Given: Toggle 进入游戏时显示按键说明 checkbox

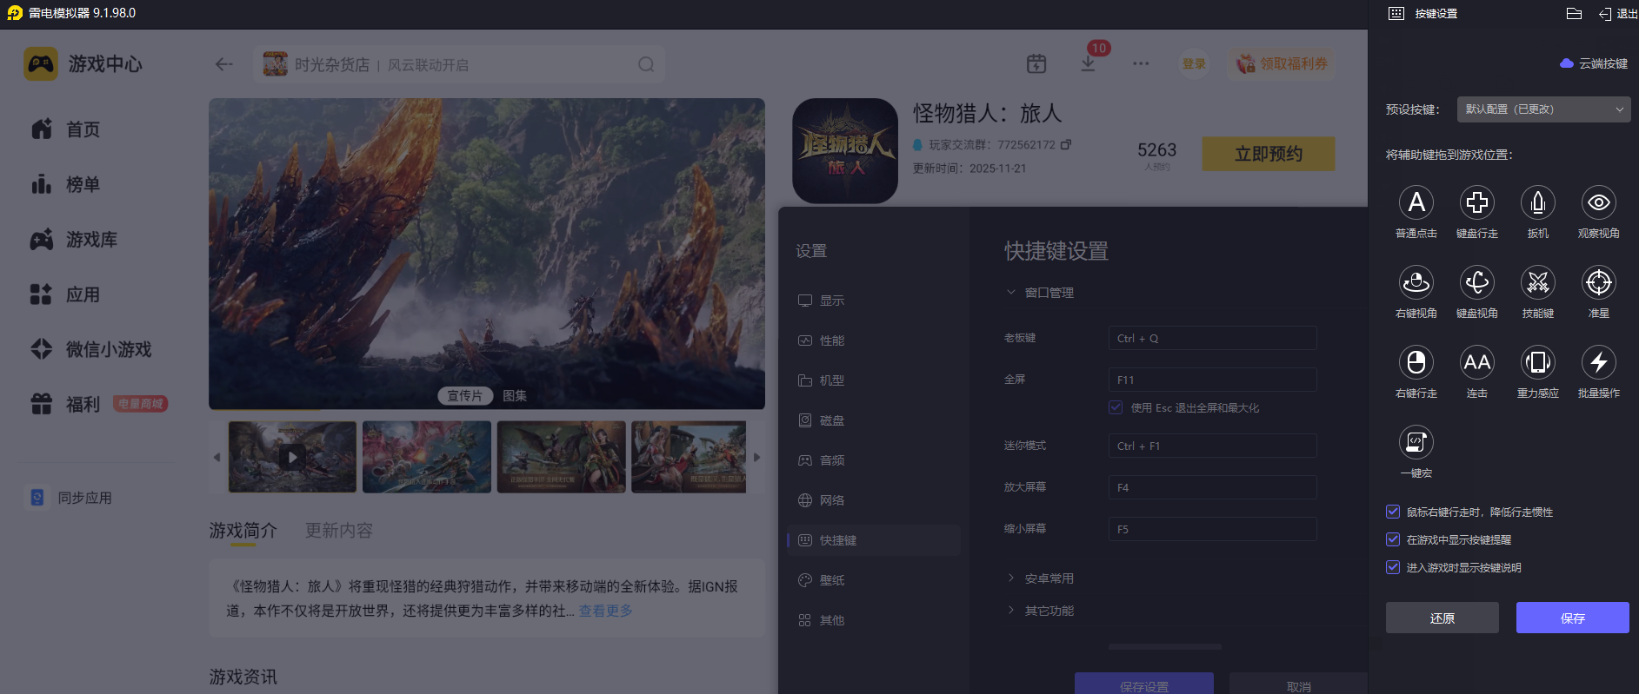Looking at the screenshot, I should [1393, 567].
